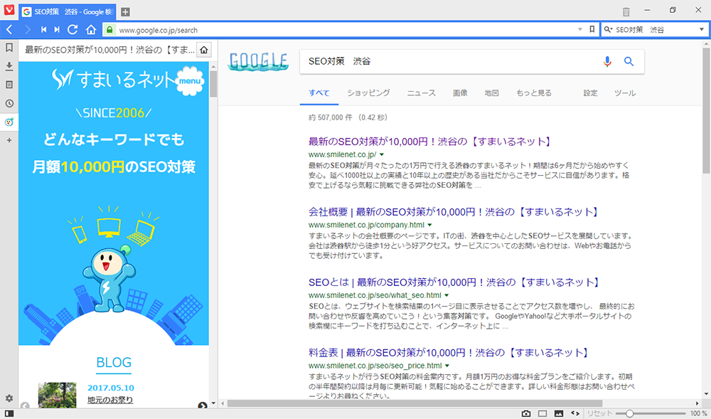
Task: Go forward one page
Action: tap(28, 30)
